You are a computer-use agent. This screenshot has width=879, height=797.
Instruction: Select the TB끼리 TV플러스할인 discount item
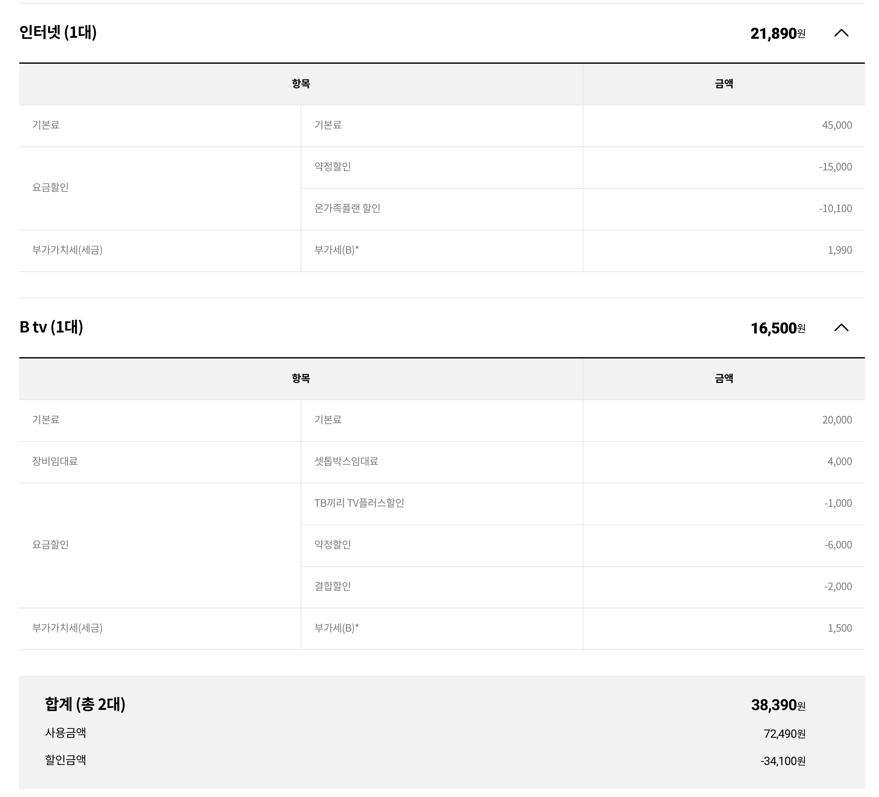359,503
